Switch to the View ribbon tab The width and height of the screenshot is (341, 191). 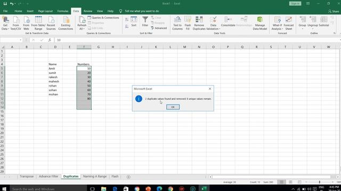tap(100, 11)
